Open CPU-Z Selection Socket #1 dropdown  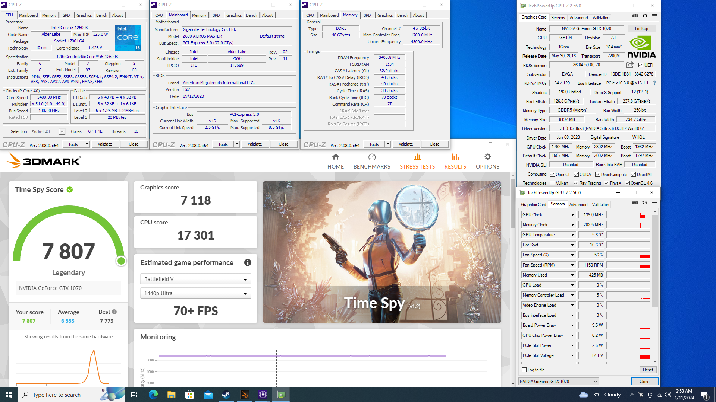tap(48, 131)
